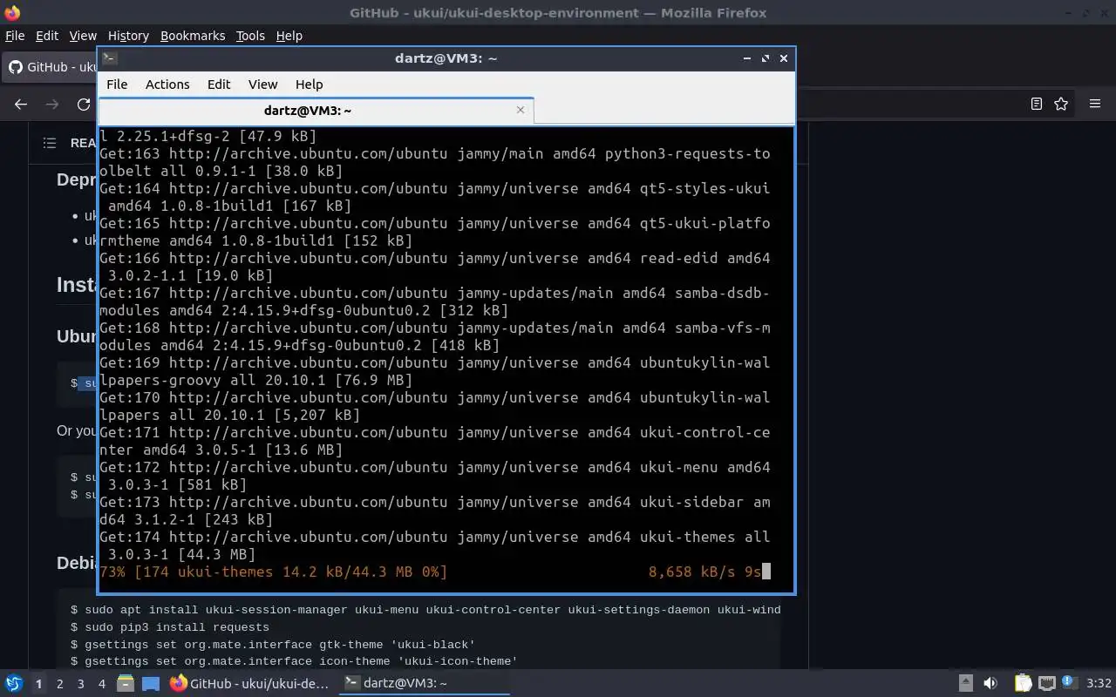1116x697 pixels.
Task: Click the Firefox reload page icon
Action: click(84, 104)
